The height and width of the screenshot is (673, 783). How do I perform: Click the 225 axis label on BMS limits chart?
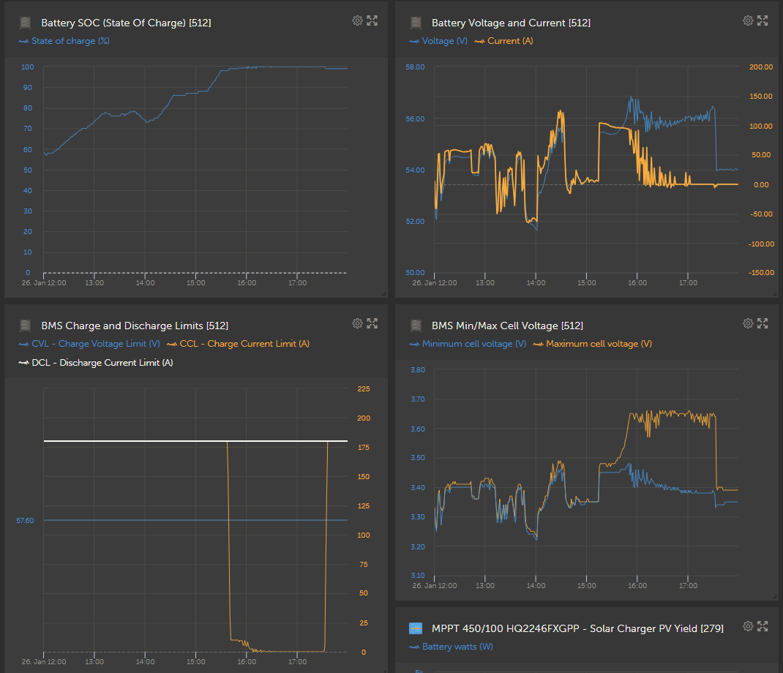(x=364, y=389)
